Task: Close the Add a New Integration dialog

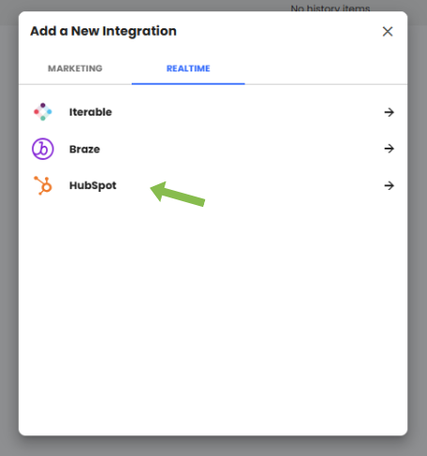Action: (387, 31)
